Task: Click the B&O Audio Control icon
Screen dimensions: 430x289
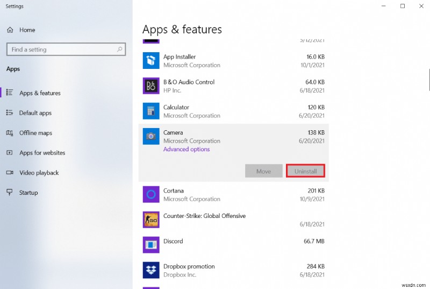Action: pyautogui.click(x=151, y=86)
